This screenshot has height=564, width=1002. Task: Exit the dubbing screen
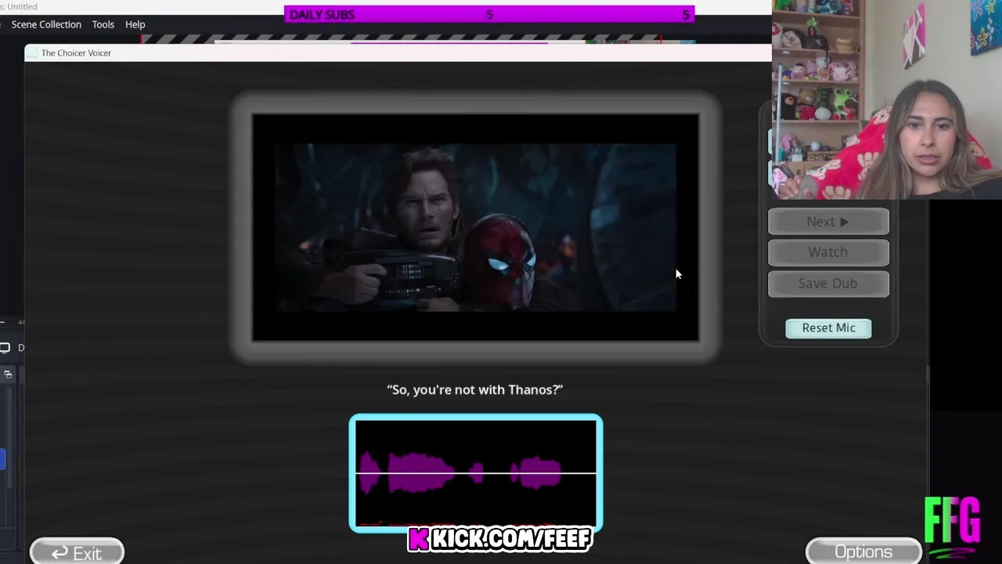(77, 552)
